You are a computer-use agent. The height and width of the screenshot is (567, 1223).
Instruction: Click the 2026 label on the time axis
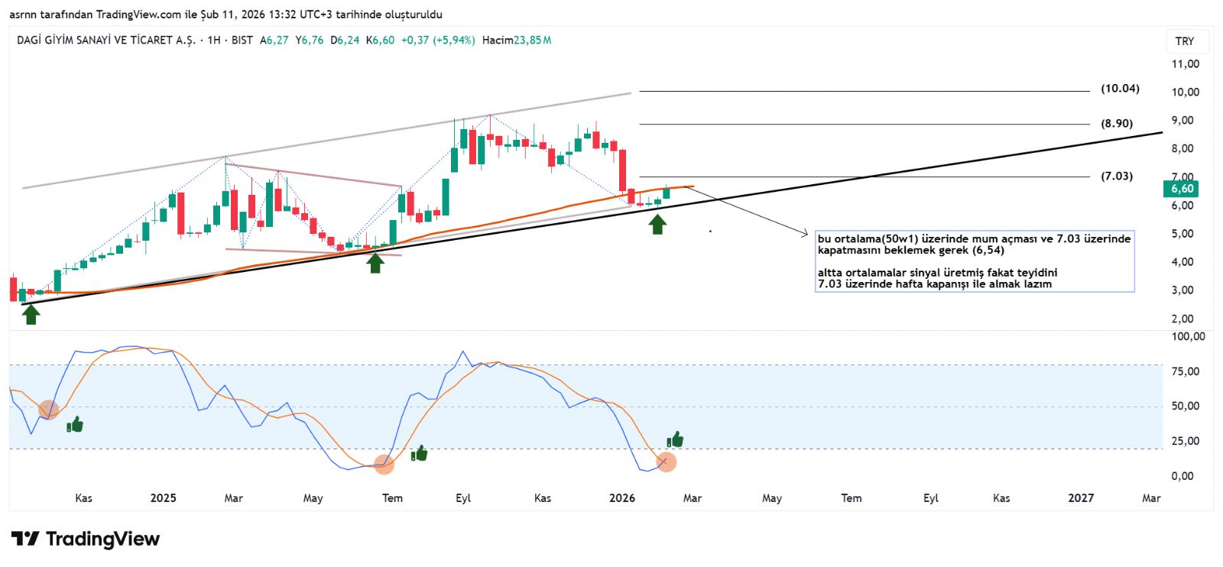(622, 498)
